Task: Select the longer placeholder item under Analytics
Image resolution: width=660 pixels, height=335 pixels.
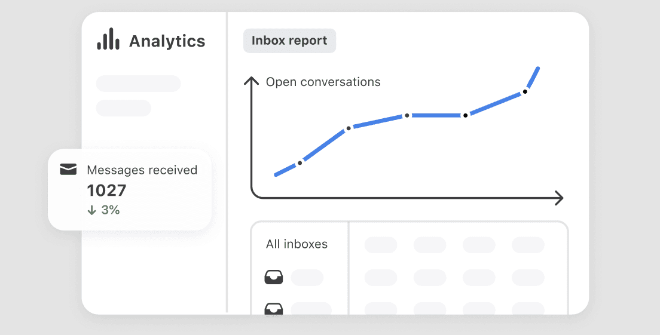Action: pos(139,84)
